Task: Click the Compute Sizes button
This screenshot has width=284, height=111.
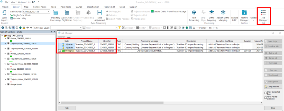Action: [x=273, y=87]
